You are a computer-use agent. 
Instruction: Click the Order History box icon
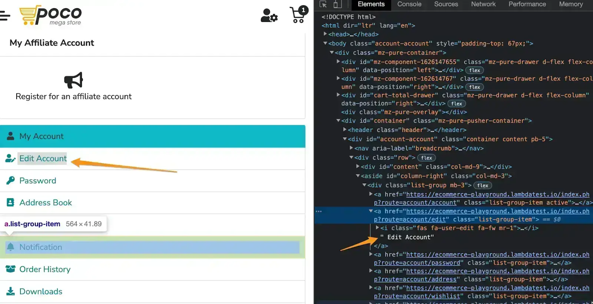[x=10, y=269]
